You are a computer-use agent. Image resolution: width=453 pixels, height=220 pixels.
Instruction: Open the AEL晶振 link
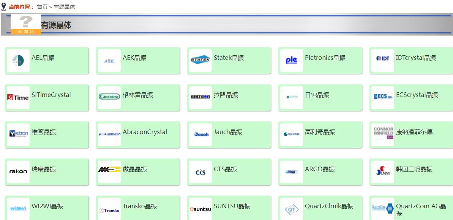[43, 58]
